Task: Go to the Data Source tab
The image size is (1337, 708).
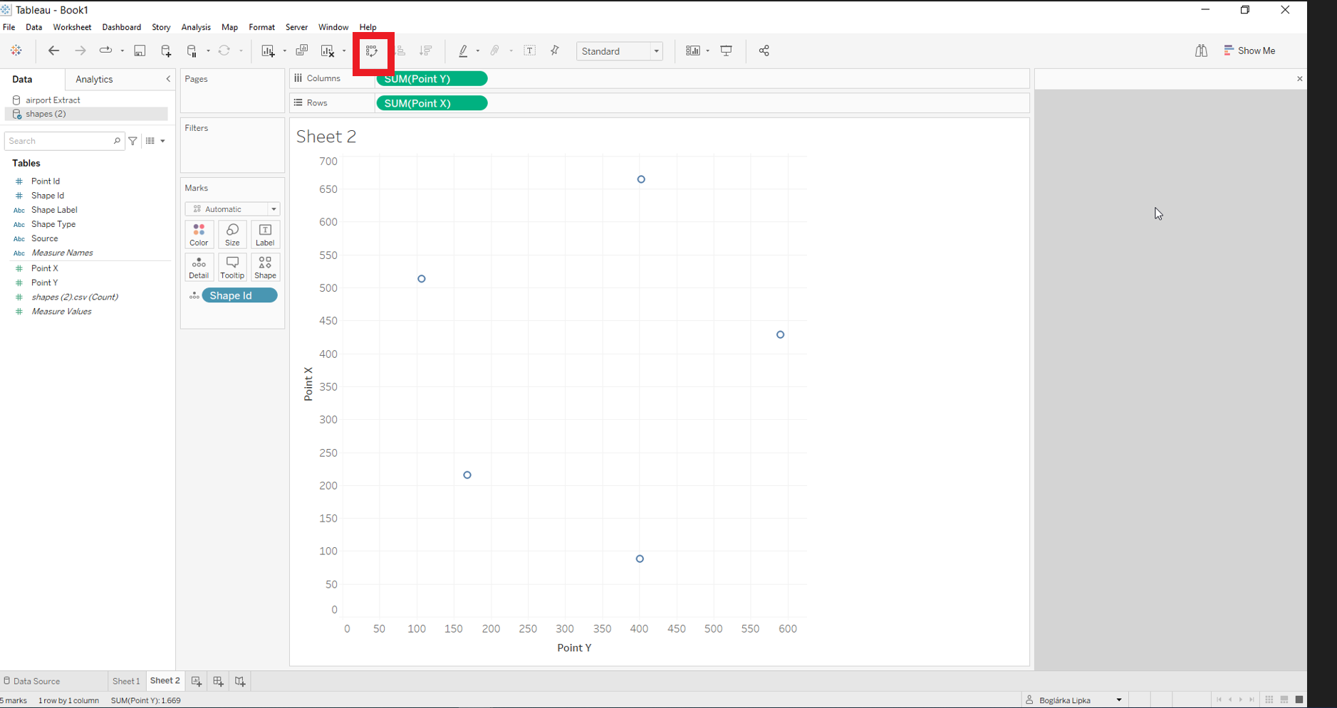Action: (31, 681)
